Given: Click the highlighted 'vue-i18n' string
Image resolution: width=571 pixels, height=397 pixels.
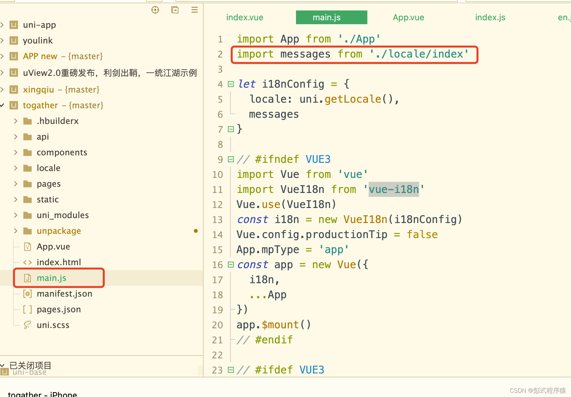Looking at the screenshot, I should [394, 190].
